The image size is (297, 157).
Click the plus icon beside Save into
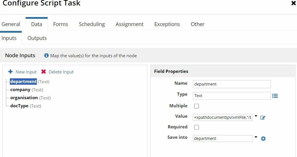(263, 139)
